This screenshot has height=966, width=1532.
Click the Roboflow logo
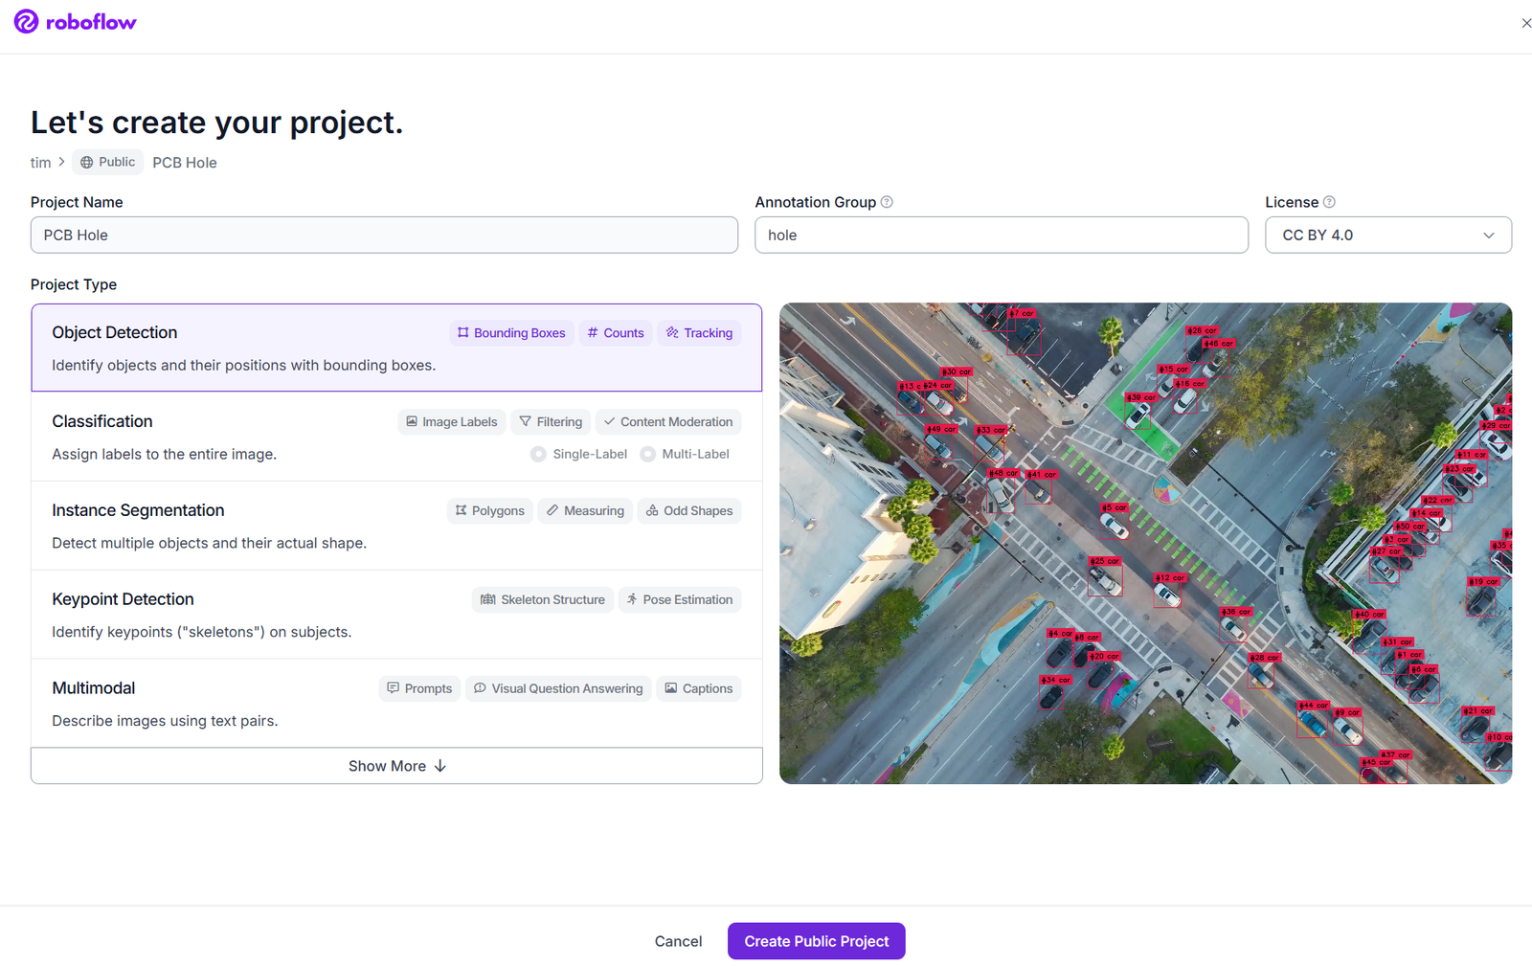click(x=75, y=21)
